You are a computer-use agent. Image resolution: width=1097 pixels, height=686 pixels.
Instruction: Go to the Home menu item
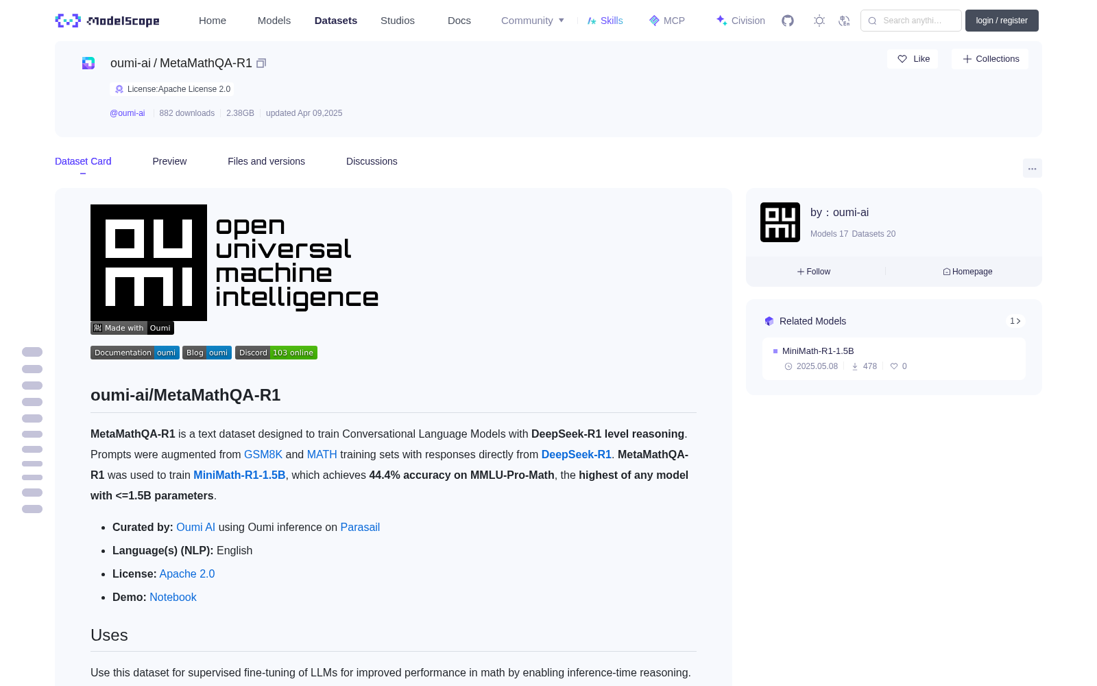pos(213,21)
